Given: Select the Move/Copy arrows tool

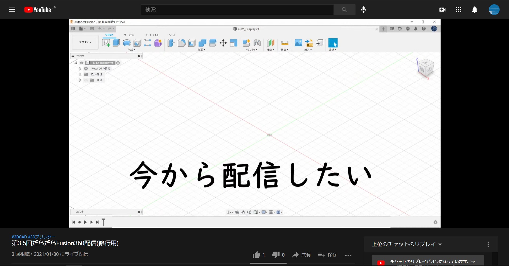Looking at the screenshot, I should (x=223, y=43).
